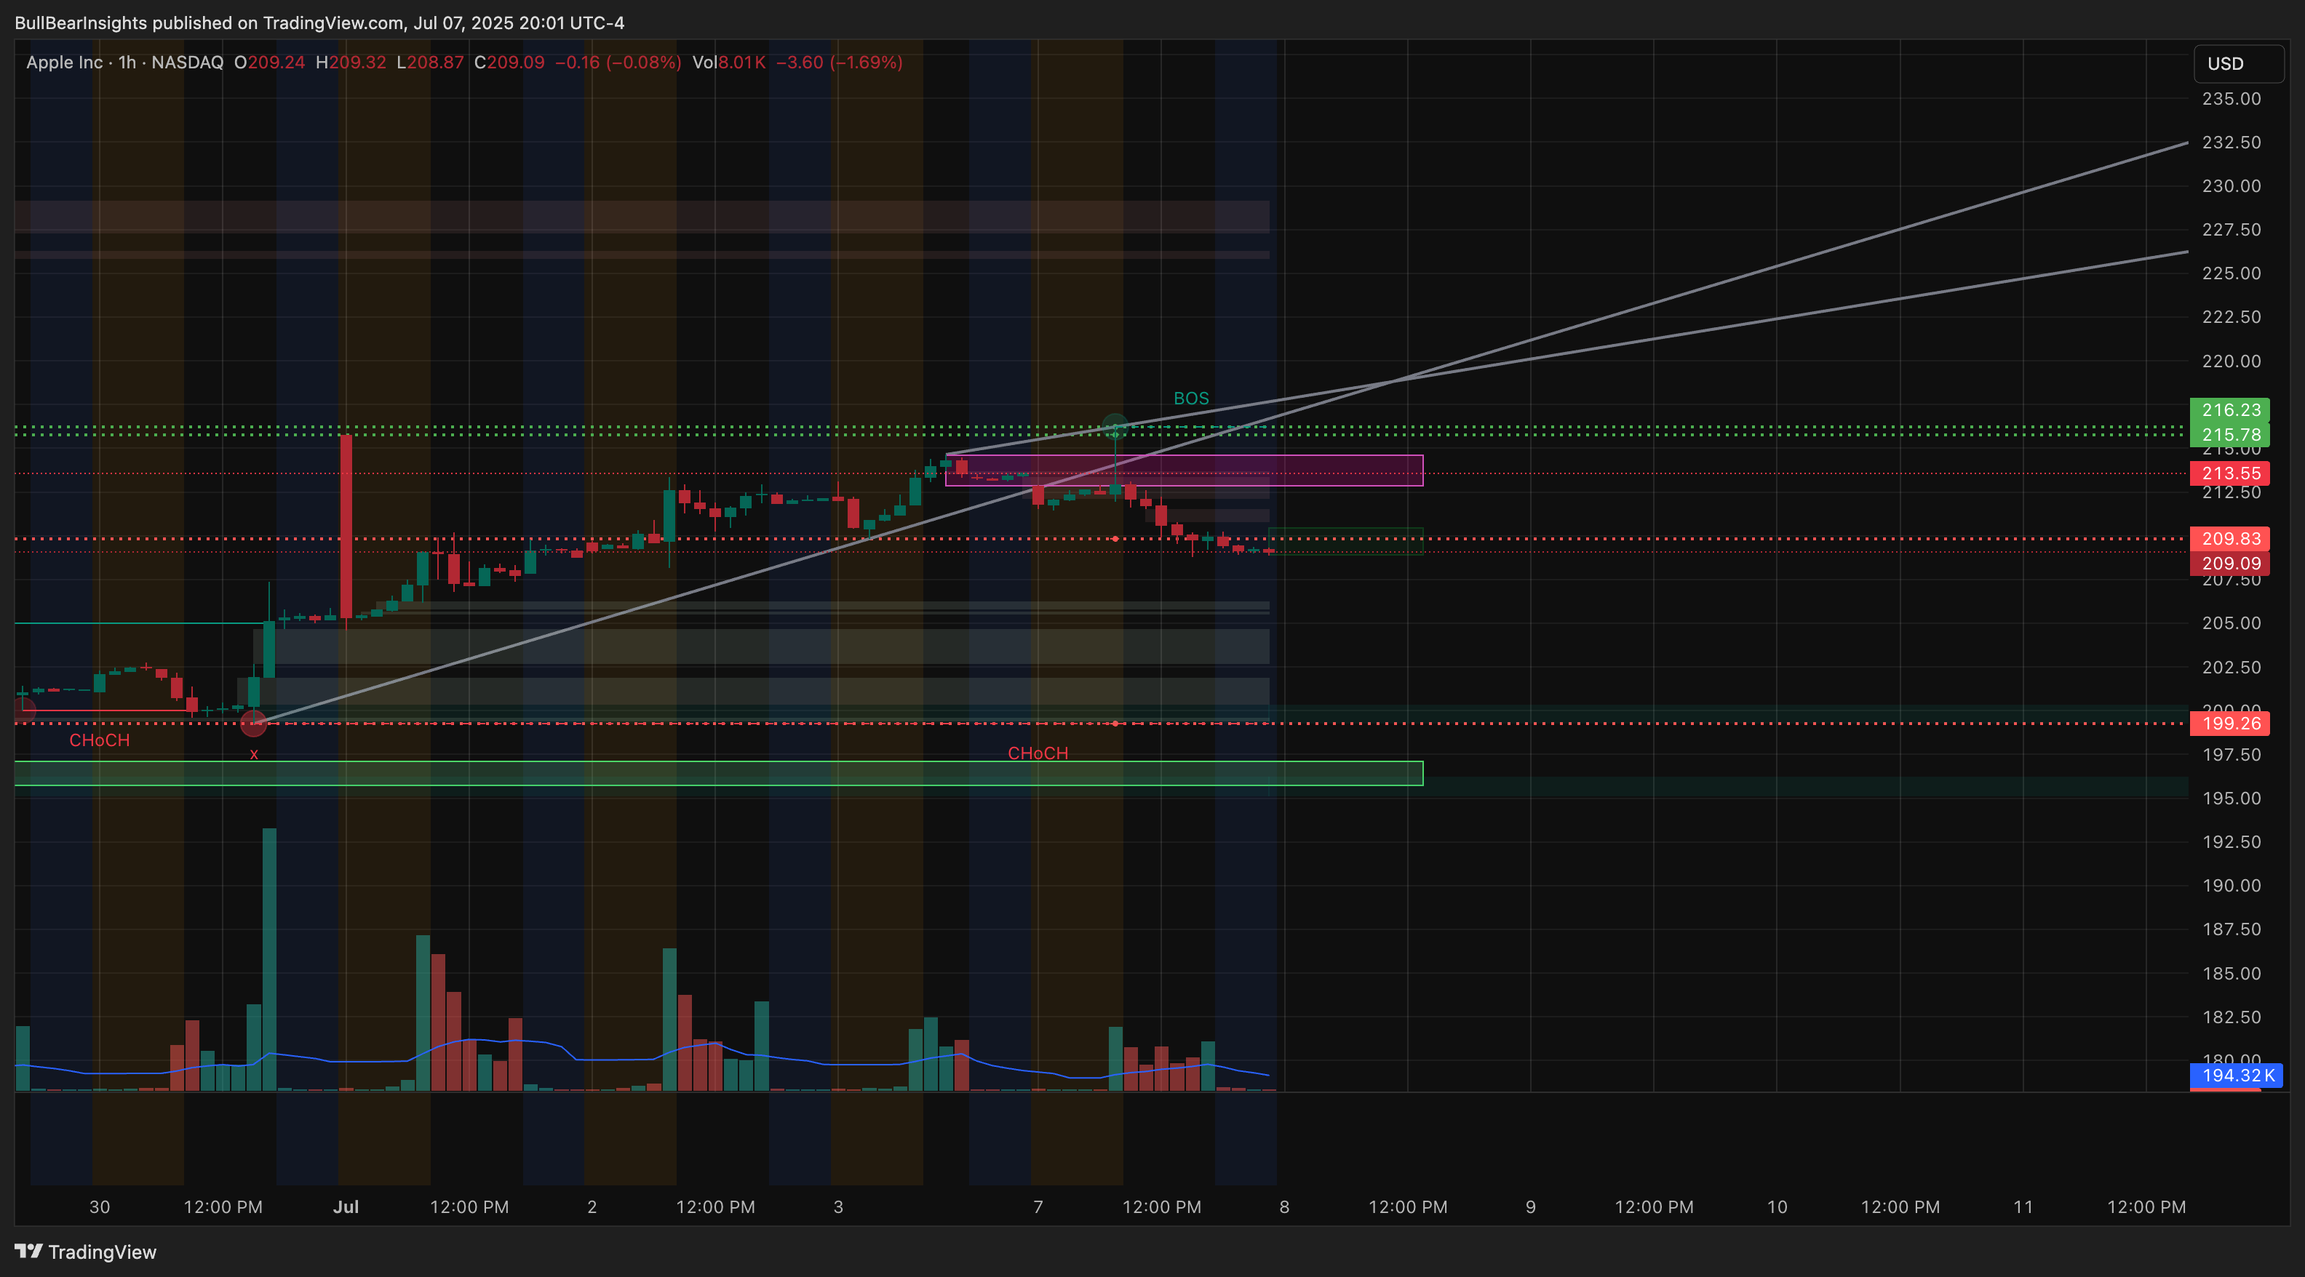Click the Apple Inc symbol title

(65, 62)
